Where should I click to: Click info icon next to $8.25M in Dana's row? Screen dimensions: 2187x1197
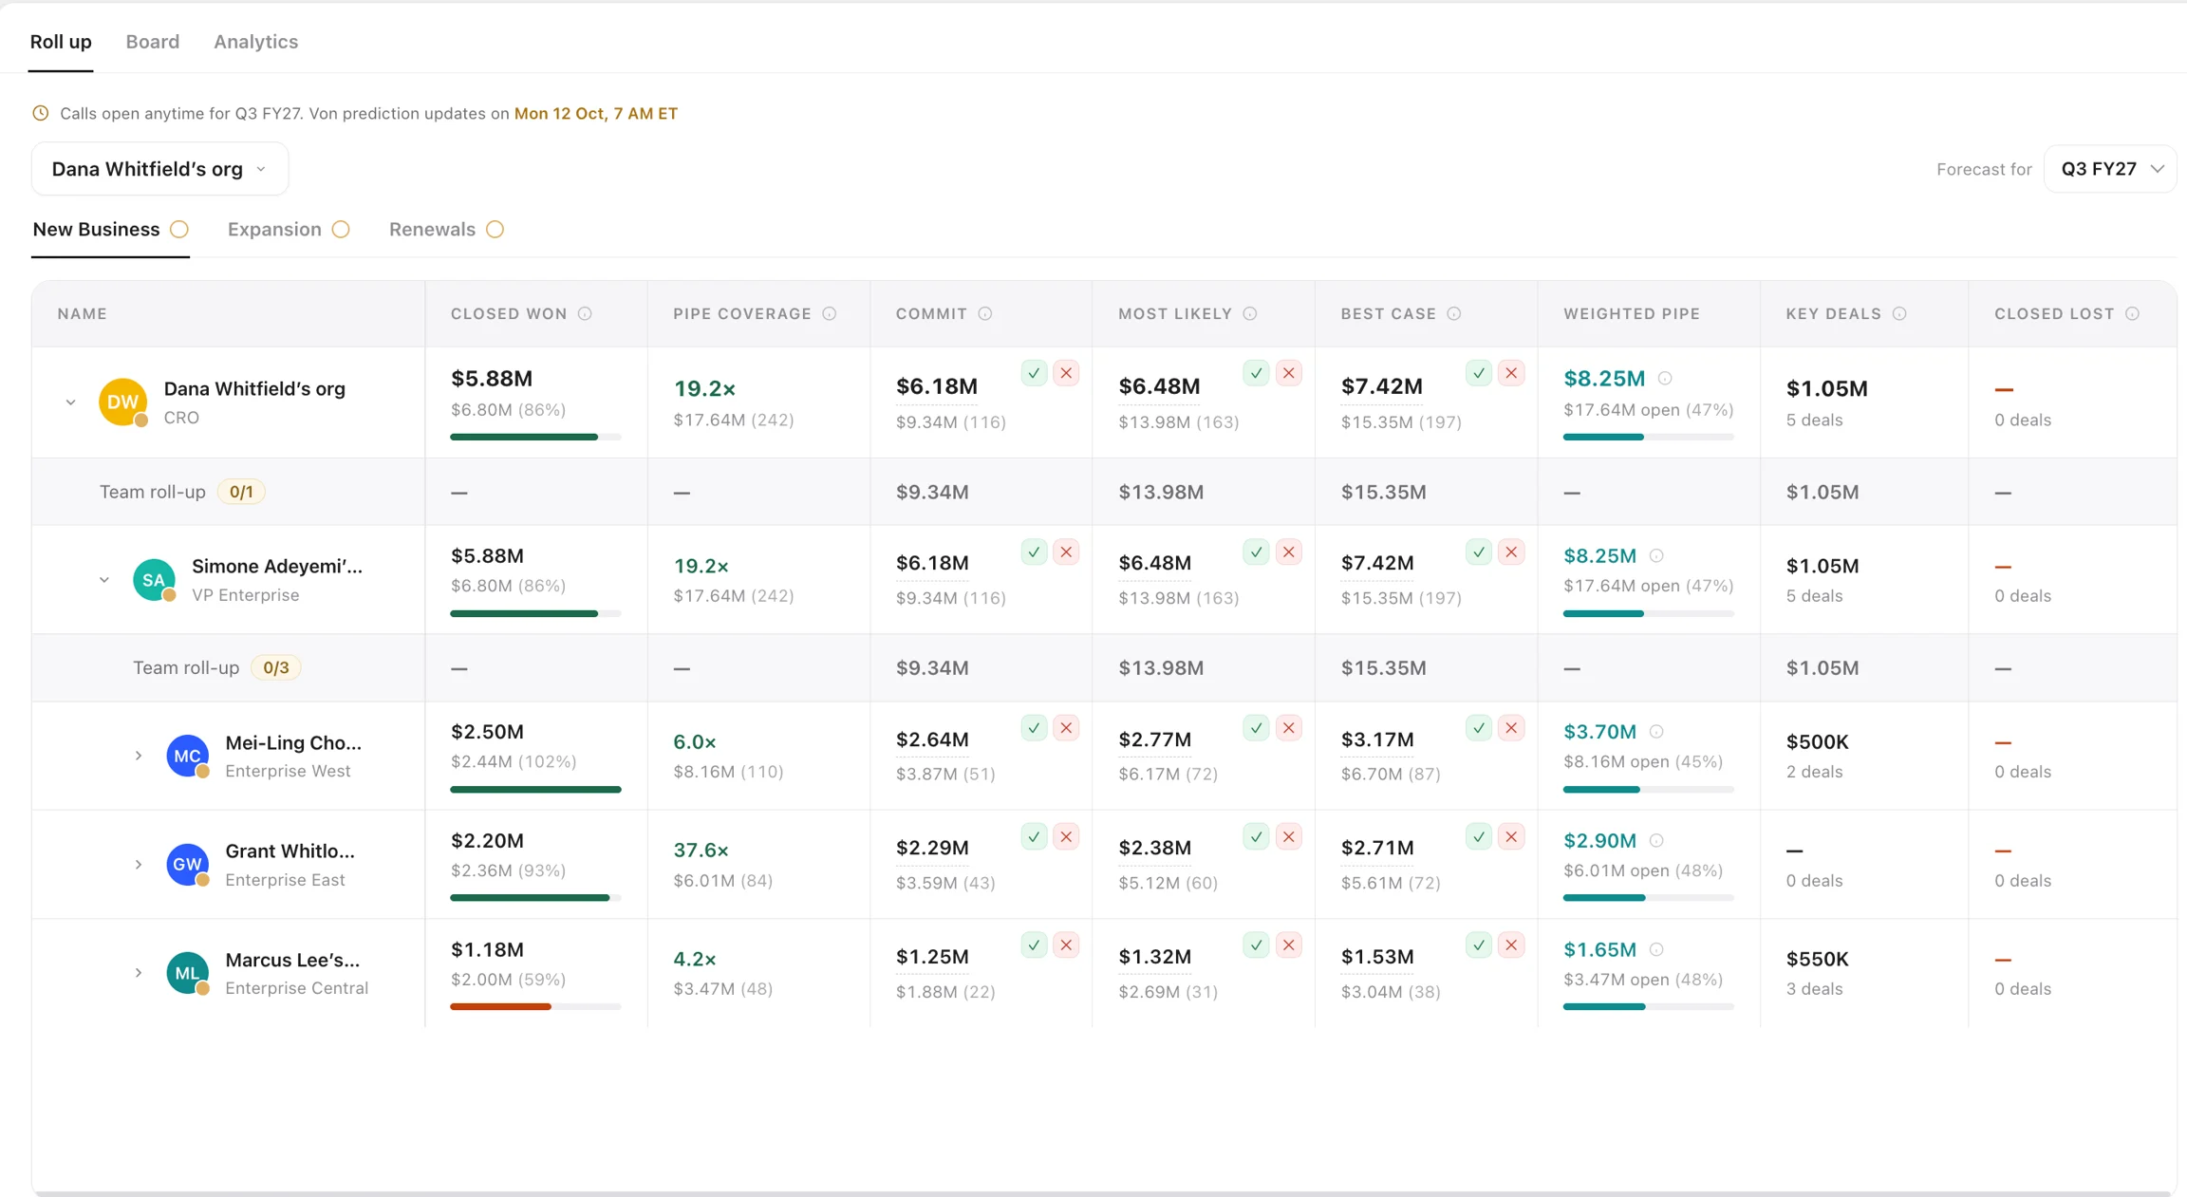1665,379
